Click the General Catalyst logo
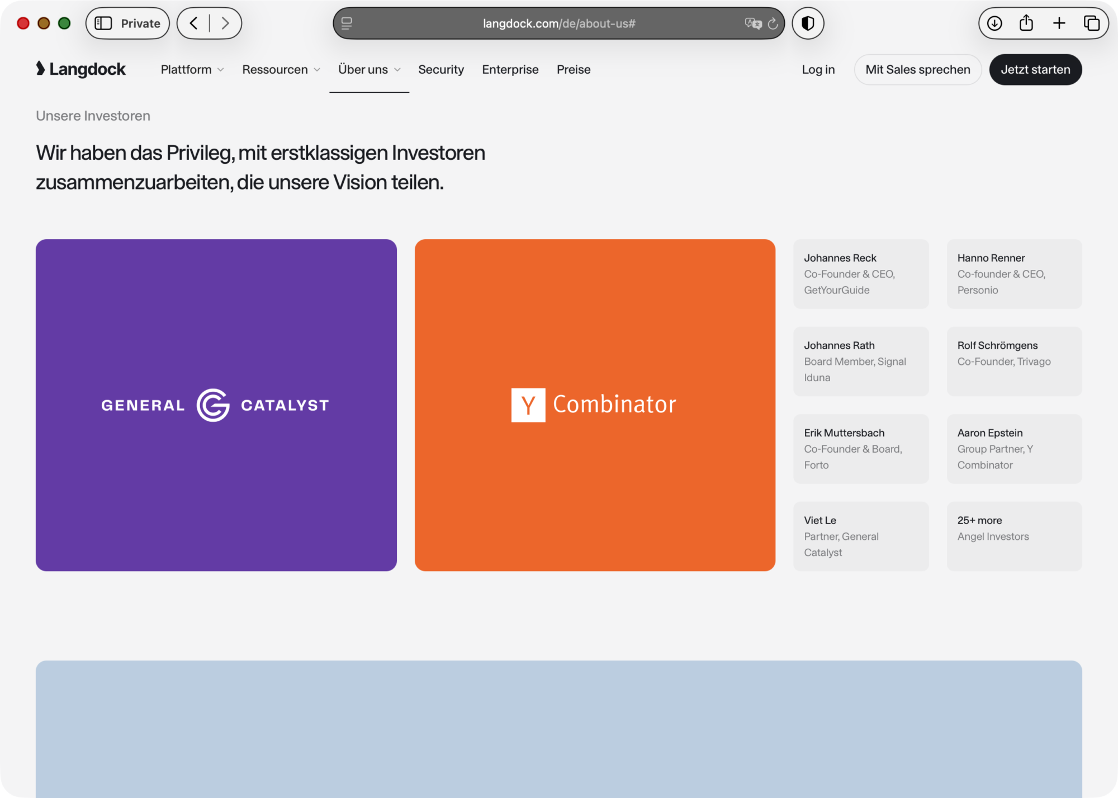 tap(215, 405)
